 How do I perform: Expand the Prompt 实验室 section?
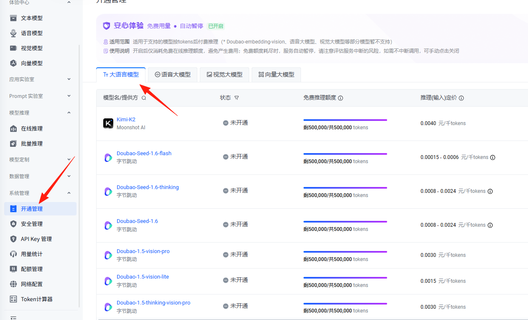(40, 96)
